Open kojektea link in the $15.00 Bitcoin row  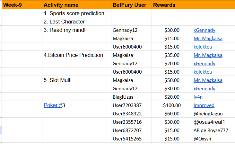pos(203,72)
